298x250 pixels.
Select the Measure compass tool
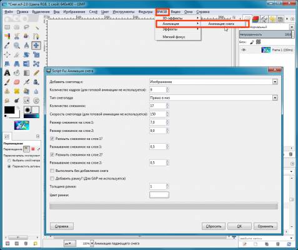26,46
